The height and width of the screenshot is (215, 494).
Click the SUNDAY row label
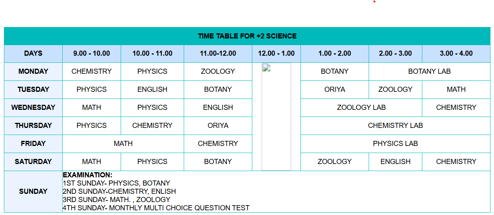[x=33, y=191]
